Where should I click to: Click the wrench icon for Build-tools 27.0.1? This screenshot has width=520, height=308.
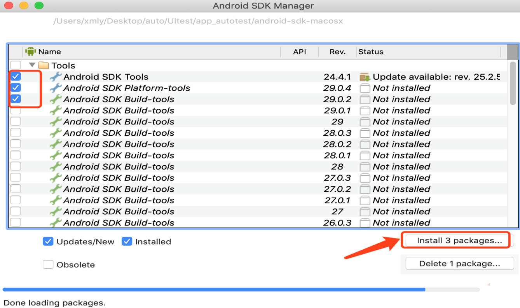point(56,201)
